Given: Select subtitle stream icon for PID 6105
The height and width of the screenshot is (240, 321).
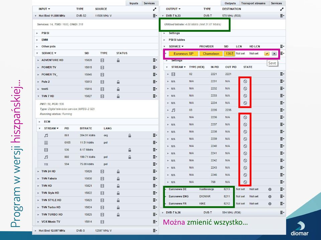Looking at the screenshot, I should 46,143.
